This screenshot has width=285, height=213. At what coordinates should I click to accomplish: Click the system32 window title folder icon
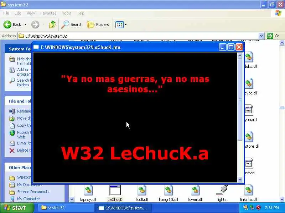(x=4, y=4)
